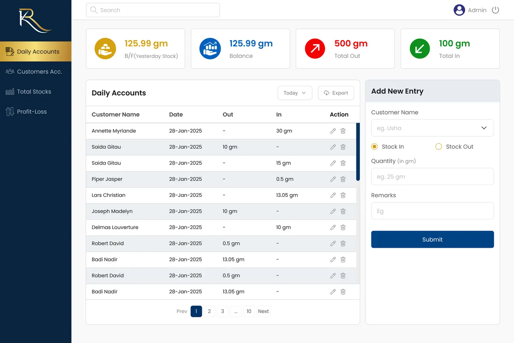Select the Stock Out radio button
Viewport: 514px width, 343px height.
click(439, 147)
